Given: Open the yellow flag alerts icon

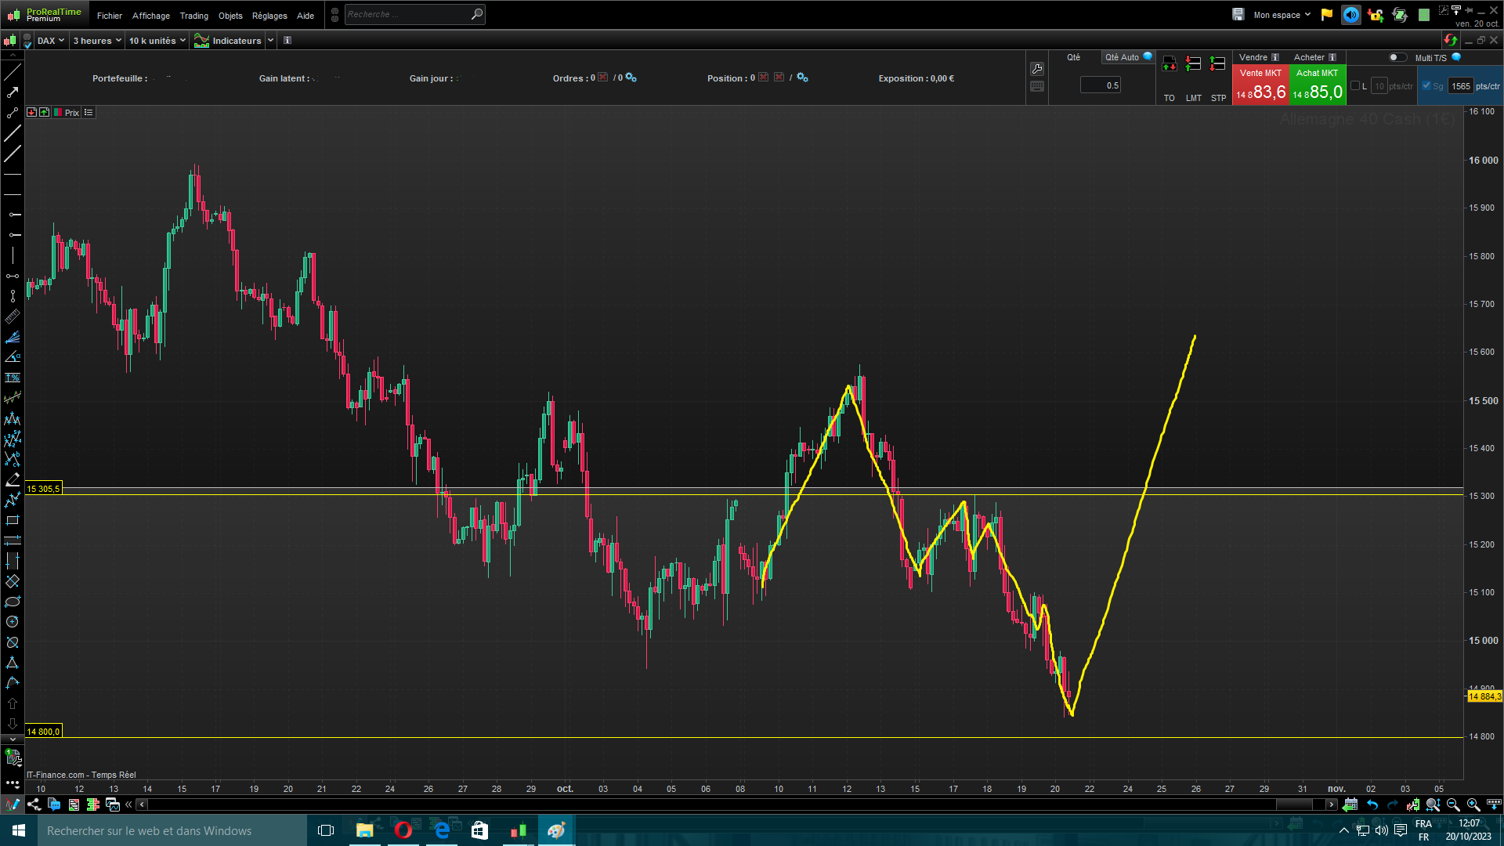Looking at the screenshot, I should 1326,15.
